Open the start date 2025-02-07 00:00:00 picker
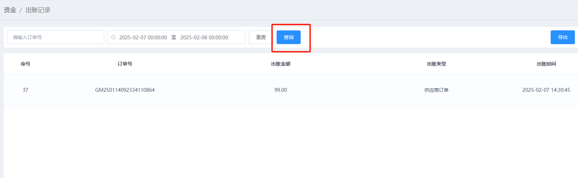578x178 pixels. click(x=143, y=37)
